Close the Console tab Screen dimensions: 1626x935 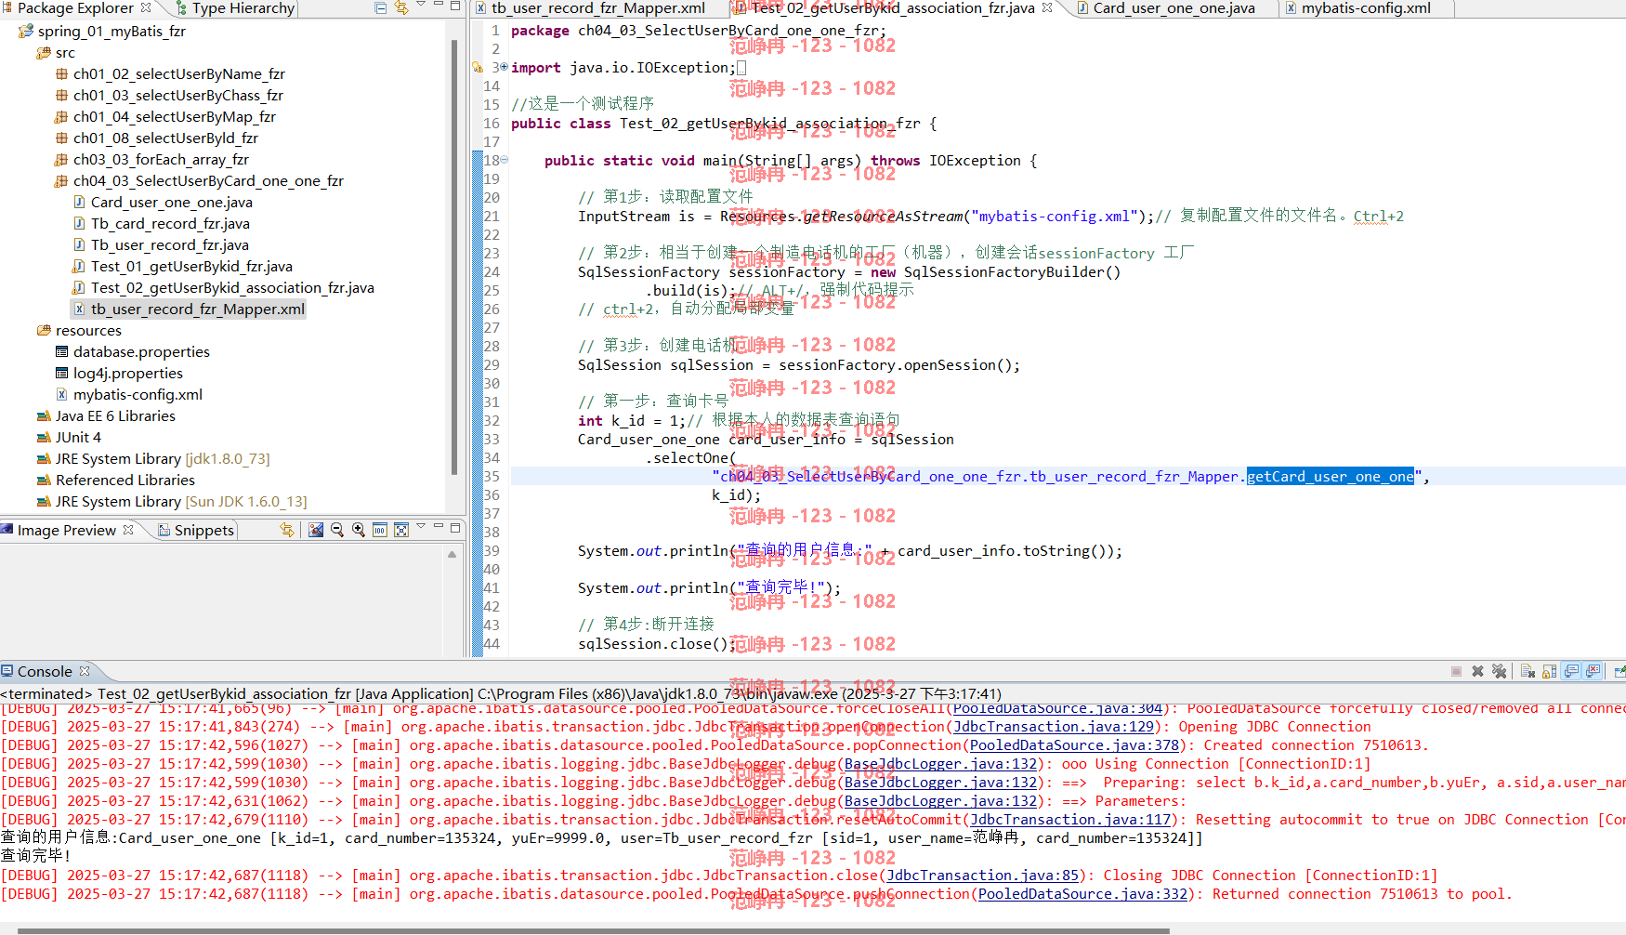pyautogui.click(x=85, y=670)
